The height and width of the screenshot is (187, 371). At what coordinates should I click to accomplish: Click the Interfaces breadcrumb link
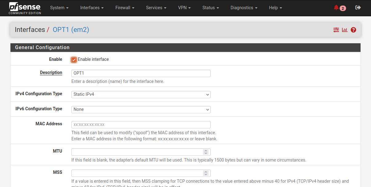click(x=30, y=30)
